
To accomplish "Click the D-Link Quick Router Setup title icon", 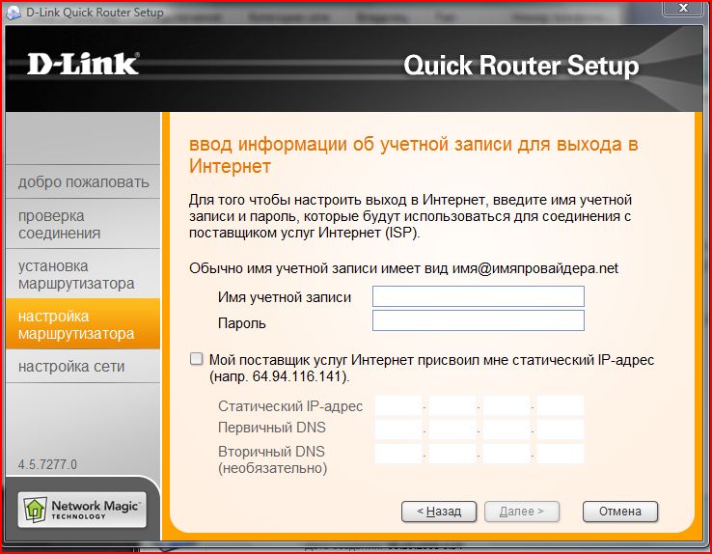I will click(x=14, y=13).
